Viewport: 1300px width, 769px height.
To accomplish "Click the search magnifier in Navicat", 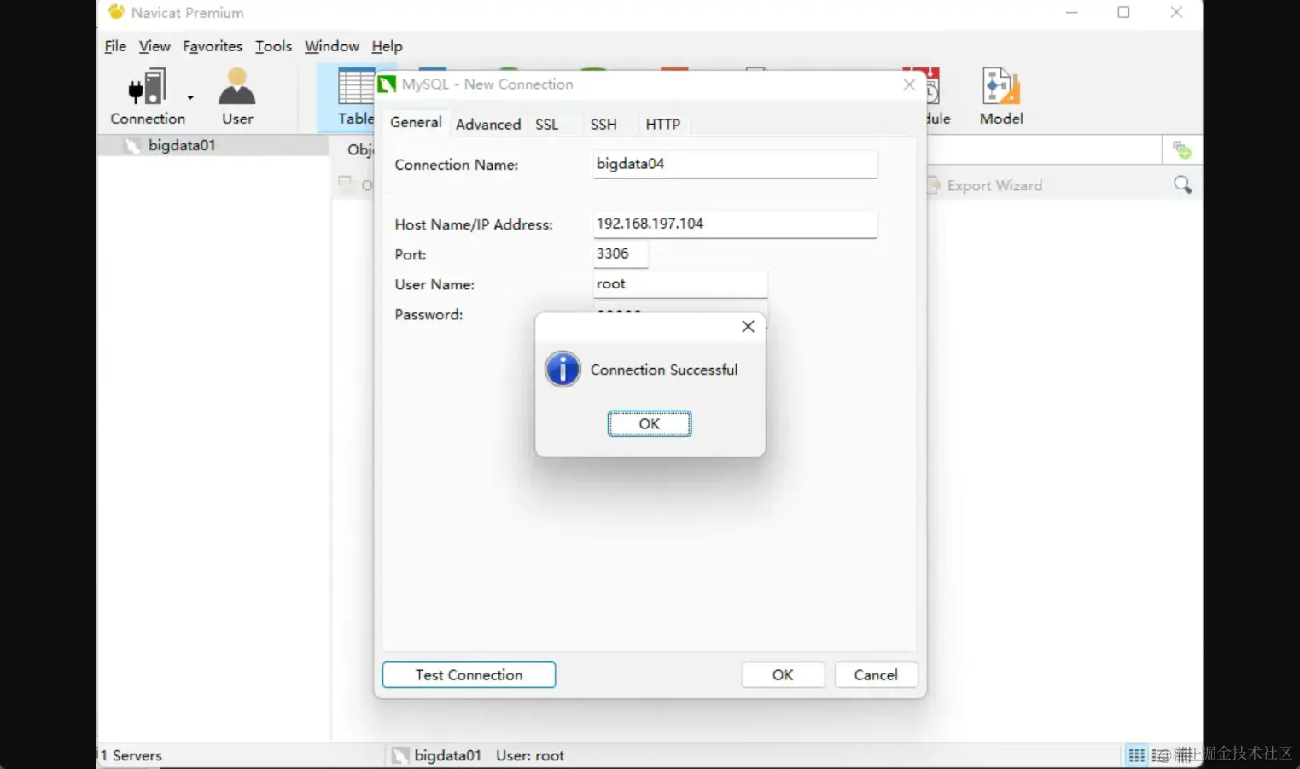I will (1182, 184).
